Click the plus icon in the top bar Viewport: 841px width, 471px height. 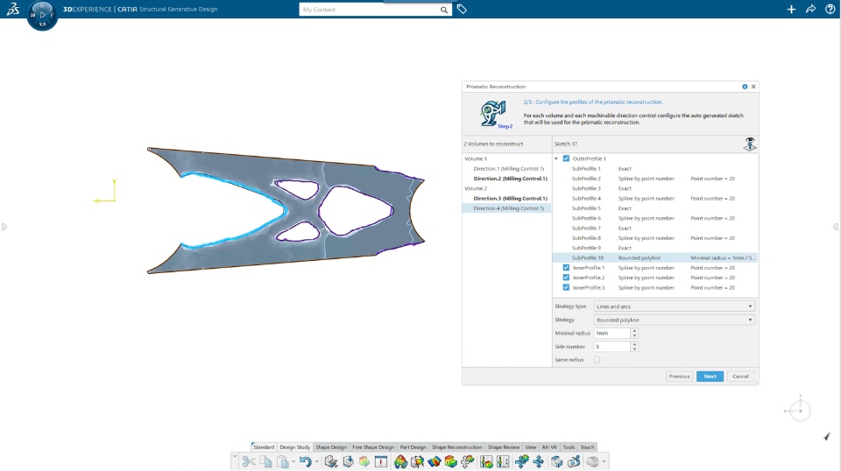791,9
